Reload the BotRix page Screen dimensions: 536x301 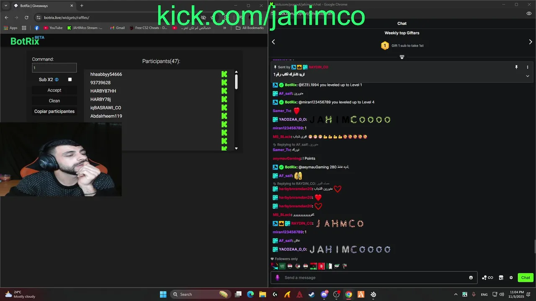[x=26, y=18]
